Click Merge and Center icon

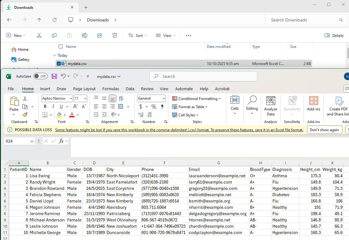[120, 107]
